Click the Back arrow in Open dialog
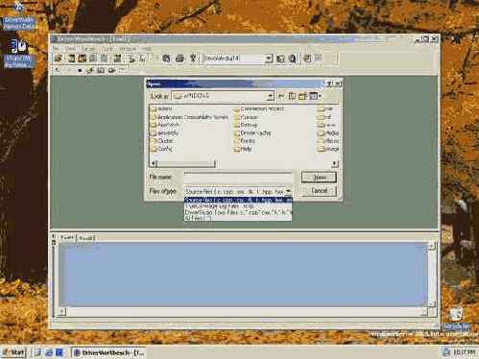 [x=281, y=96]
